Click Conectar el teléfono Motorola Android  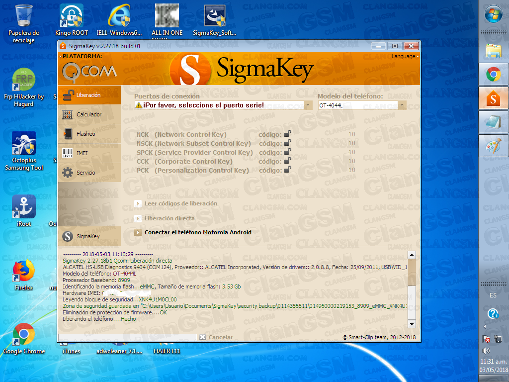[193, 232]
